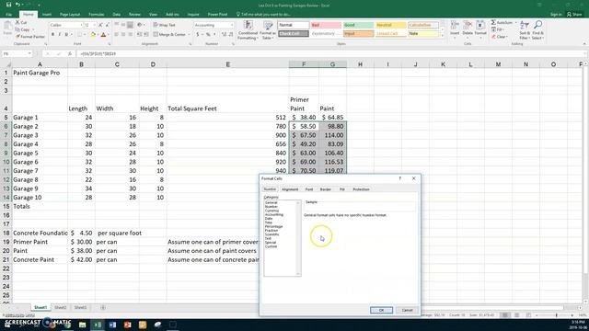
Task: Select Percentage in Category list
Action: [x=273, y=226]
